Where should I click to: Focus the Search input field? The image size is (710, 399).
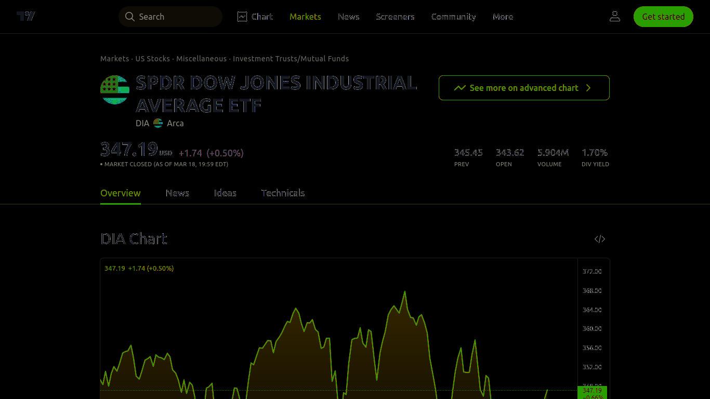170,17
